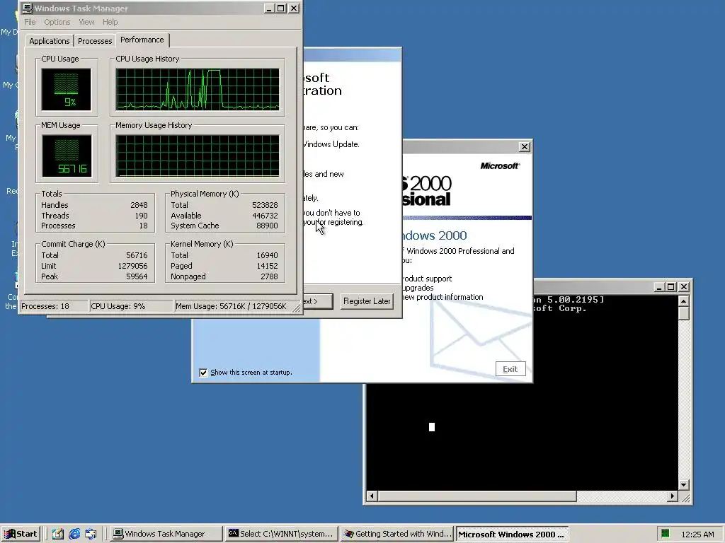Activate the Select C:\WINNT\system taskbar button
Screen dimensions: 725x543
pos(281,534)
